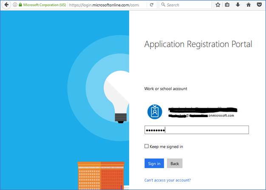
Task: Click the Pocket save icon
Action: pyautogui.click(x=259, y=5)
